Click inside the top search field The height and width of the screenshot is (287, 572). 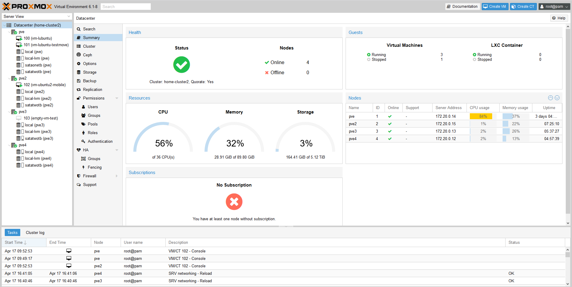125,6
